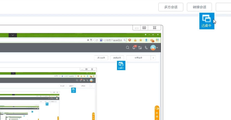Close the outermost remote desktop viewer window

click(x=154, y=28)
